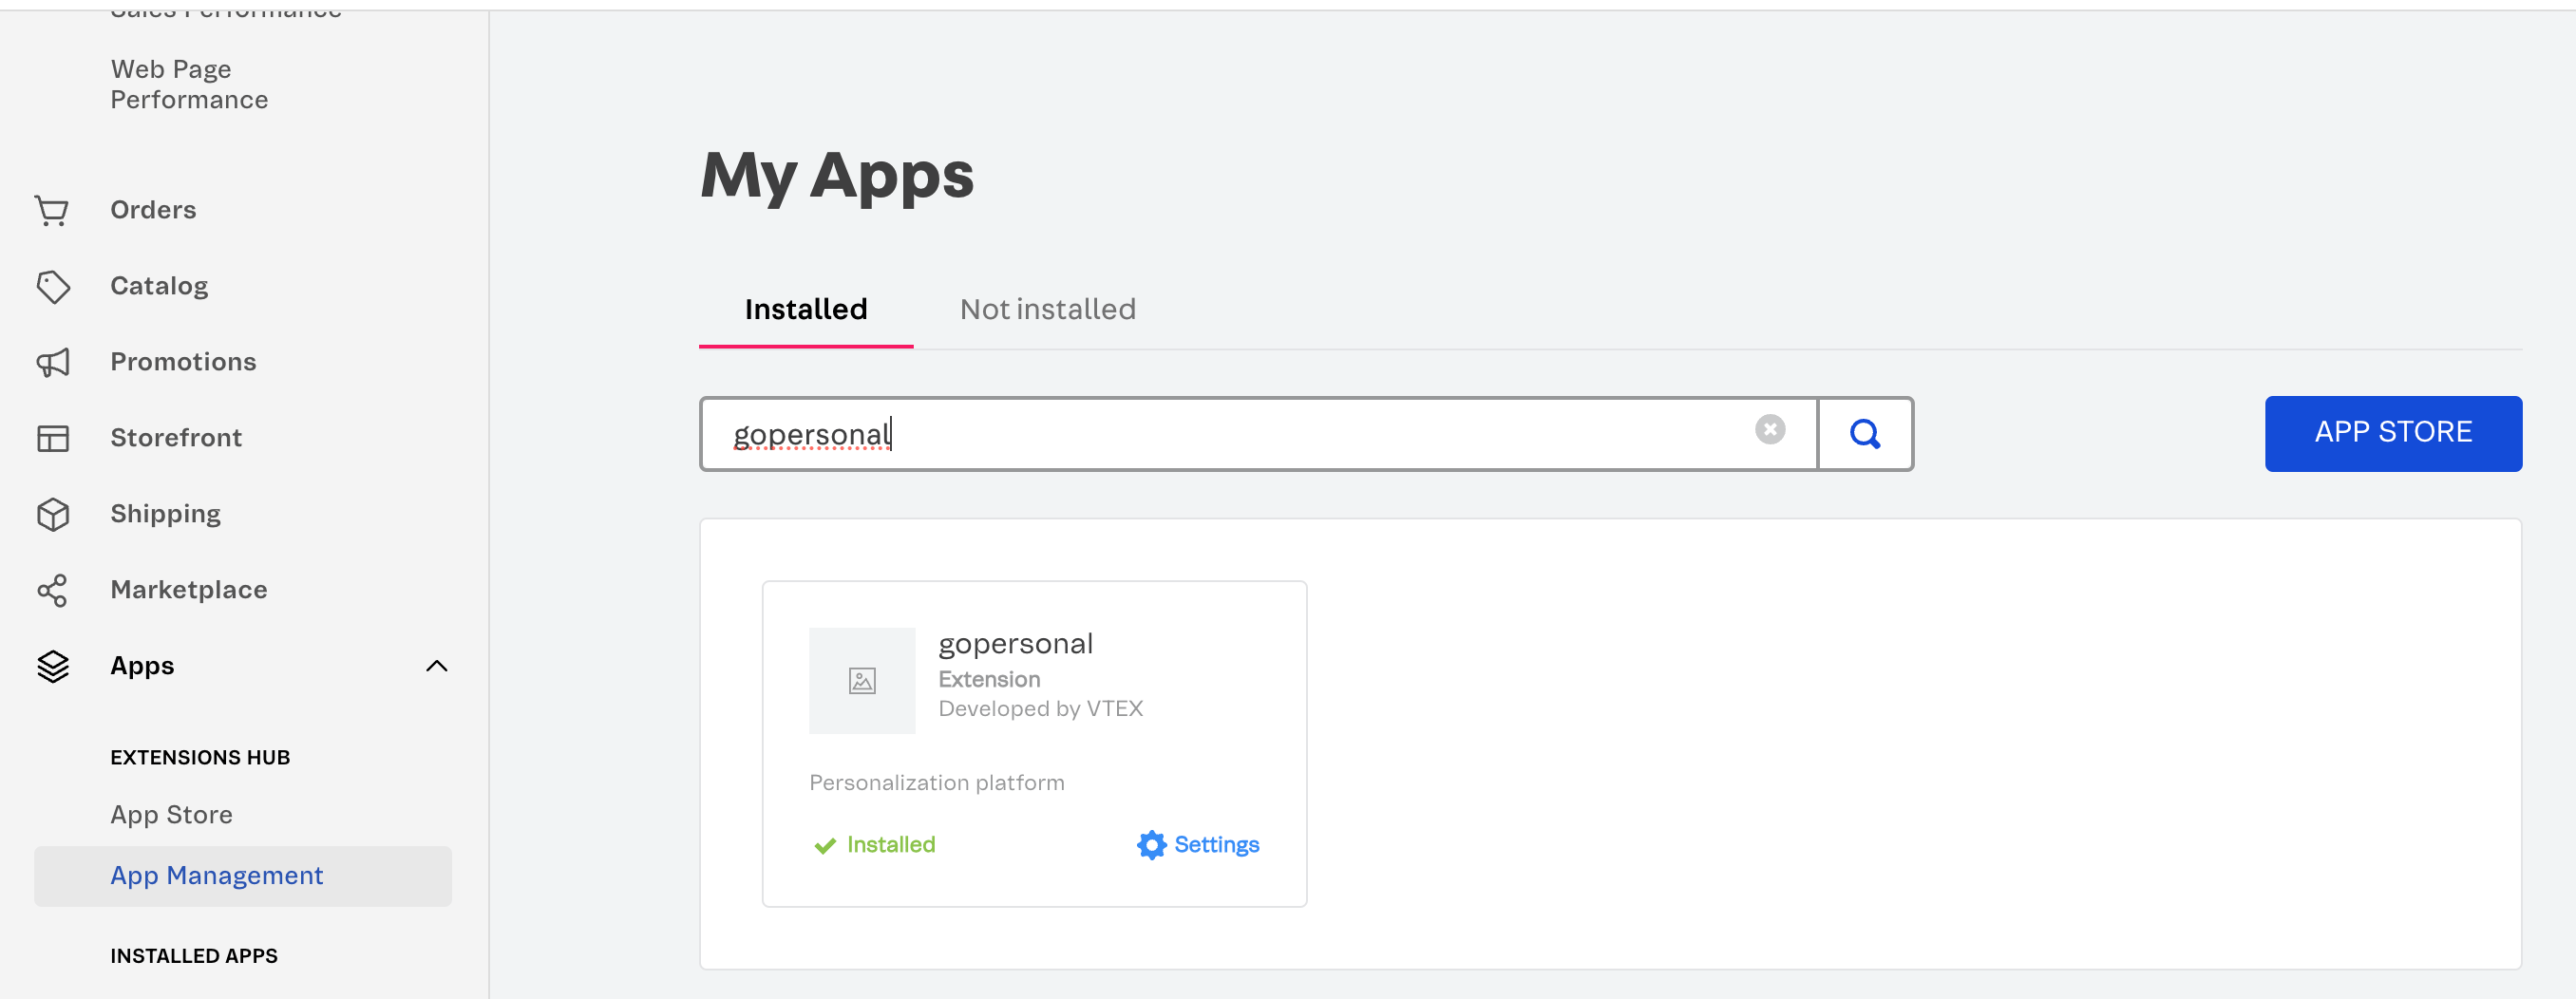Open Storefront in the sidebar
2576x999 pixels.
pos(176,438)
